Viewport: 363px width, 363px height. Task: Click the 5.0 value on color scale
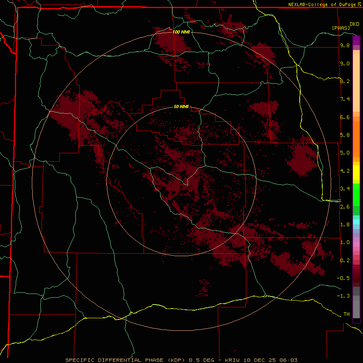pyautogui.click(x=345, y=153)
